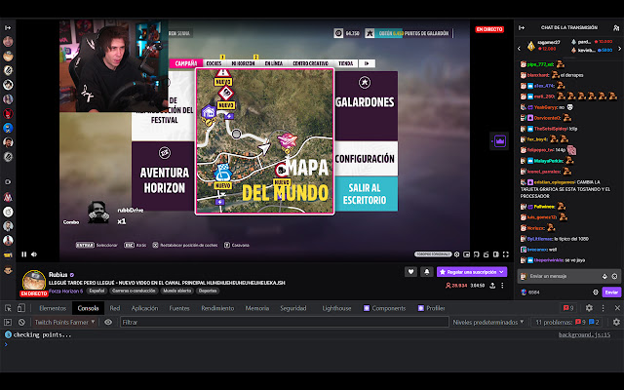
Task: Open the React Components tab
Action: [384, 308]
